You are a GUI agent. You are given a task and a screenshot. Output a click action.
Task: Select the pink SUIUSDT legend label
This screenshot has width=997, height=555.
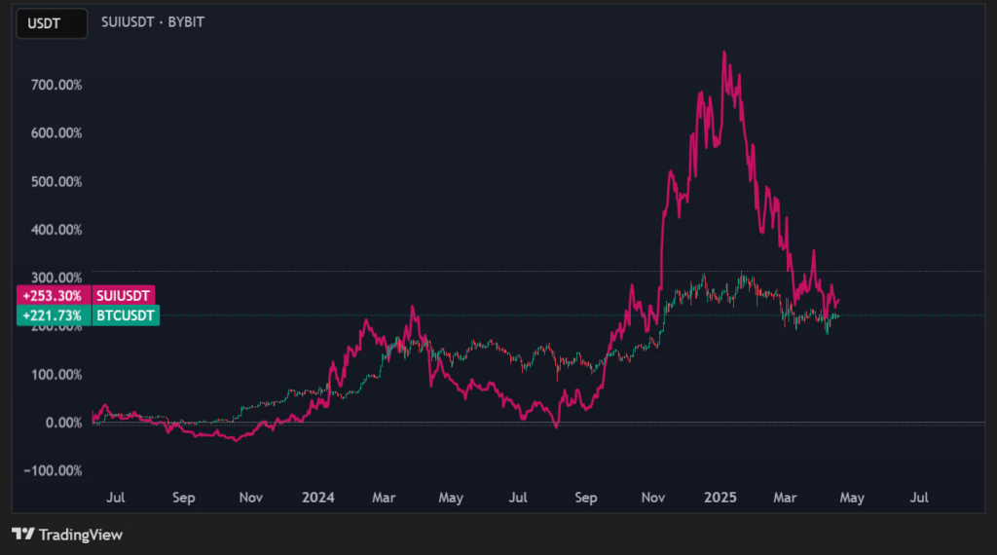123,297
